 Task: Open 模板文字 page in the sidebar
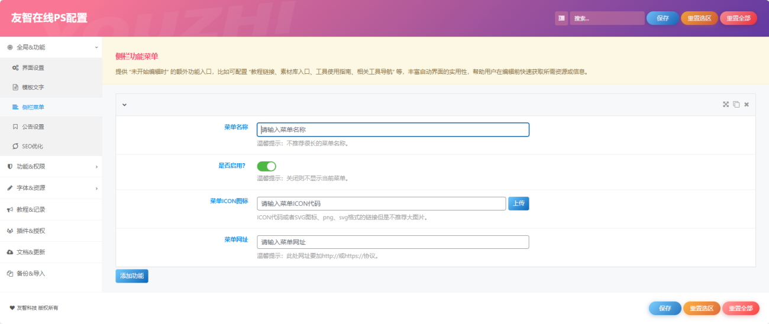pyautogui.click(x=33, y=88)
